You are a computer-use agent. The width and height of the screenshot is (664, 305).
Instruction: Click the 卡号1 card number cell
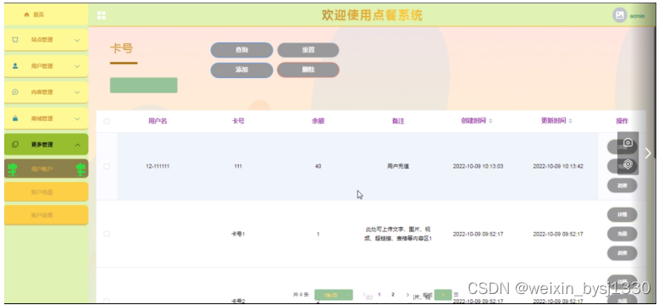238,234
